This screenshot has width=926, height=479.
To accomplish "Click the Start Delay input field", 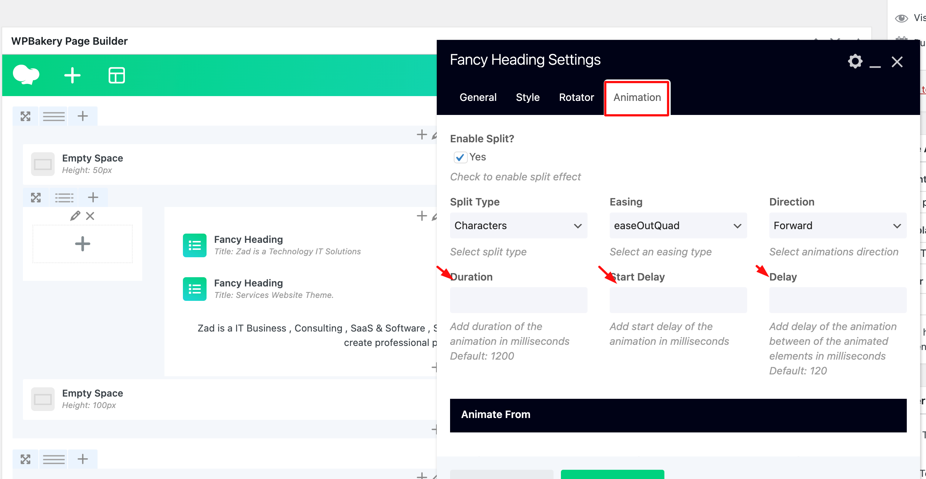I will click(x=678, y=300).
